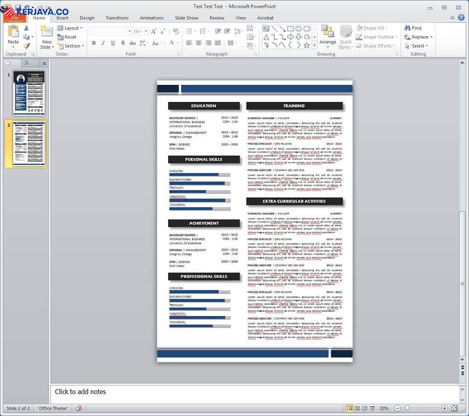Switch to the Slides pane tab
Image resolution: width=469 pixels, height=416 pixels.
(x=8, y=63)
